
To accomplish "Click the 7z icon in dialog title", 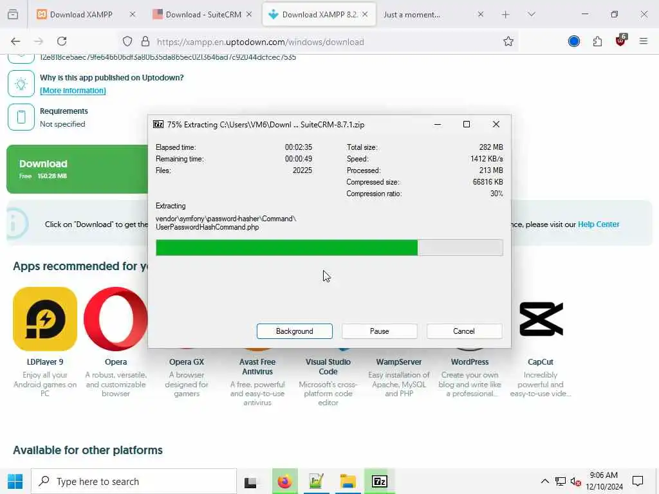I will click(x=158, y=124).
